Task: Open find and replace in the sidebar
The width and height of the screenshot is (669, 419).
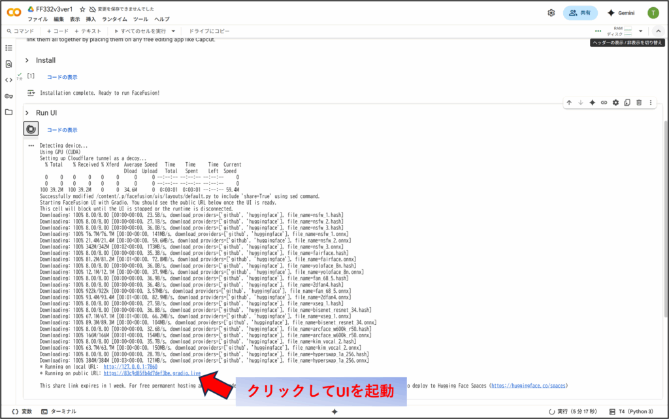Action: [8, 64]
